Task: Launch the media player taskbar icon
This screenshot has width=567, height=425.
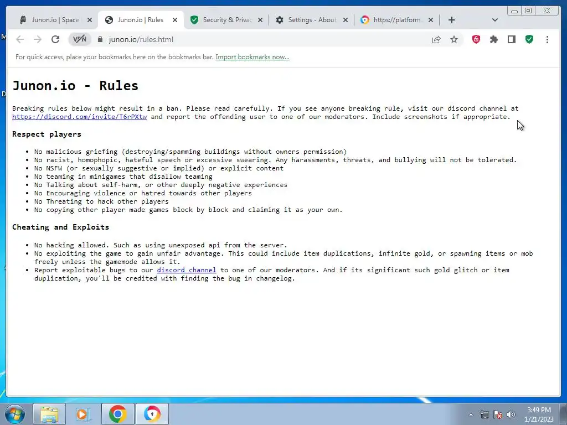Action: pyautogui.click(x=83, y=414)
